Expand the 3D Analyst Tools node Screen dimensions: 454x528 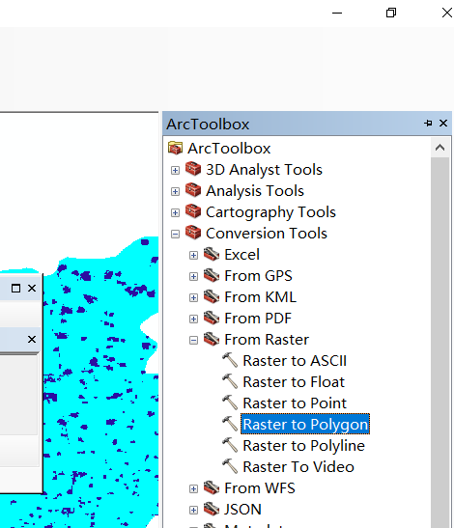coord(175,171)
